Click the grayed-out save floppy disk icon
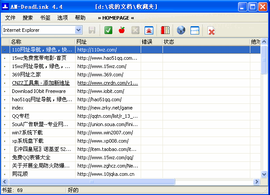Screen dimensions: 270x195 [x=92, y=31]
